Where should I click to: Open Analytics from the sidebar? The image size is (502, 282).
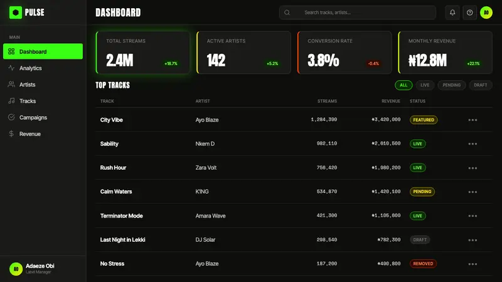point(43,68)
